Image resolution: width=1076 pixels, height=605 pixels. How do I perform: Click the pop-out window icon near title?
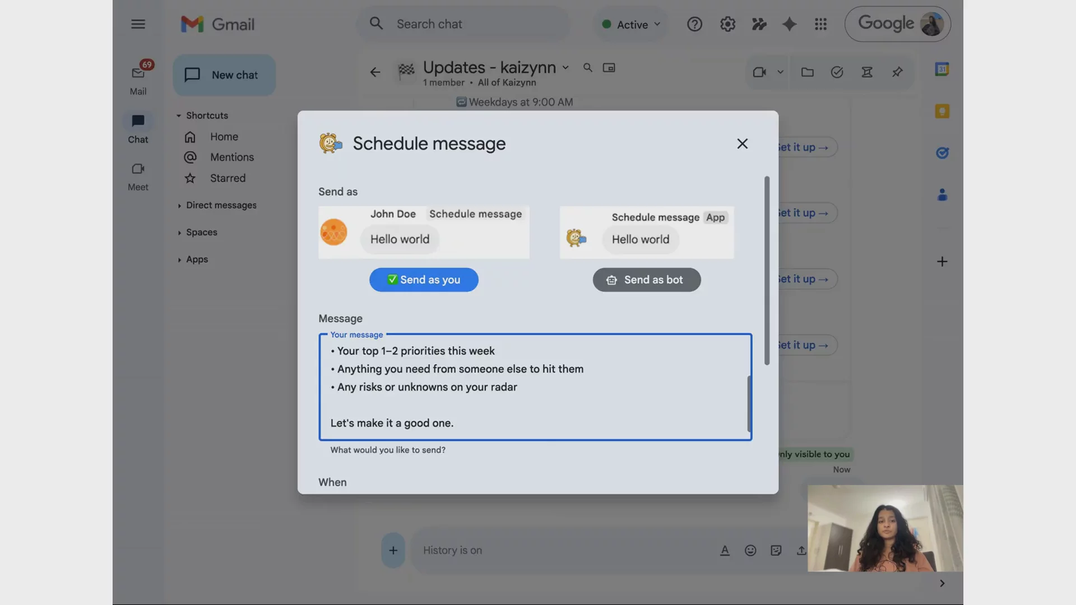click(x=609, y=68)
